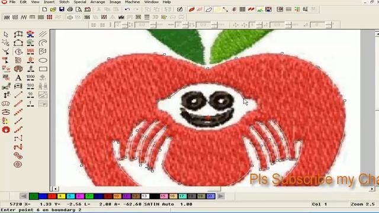Pick the arrow Select Object tool

6,34
